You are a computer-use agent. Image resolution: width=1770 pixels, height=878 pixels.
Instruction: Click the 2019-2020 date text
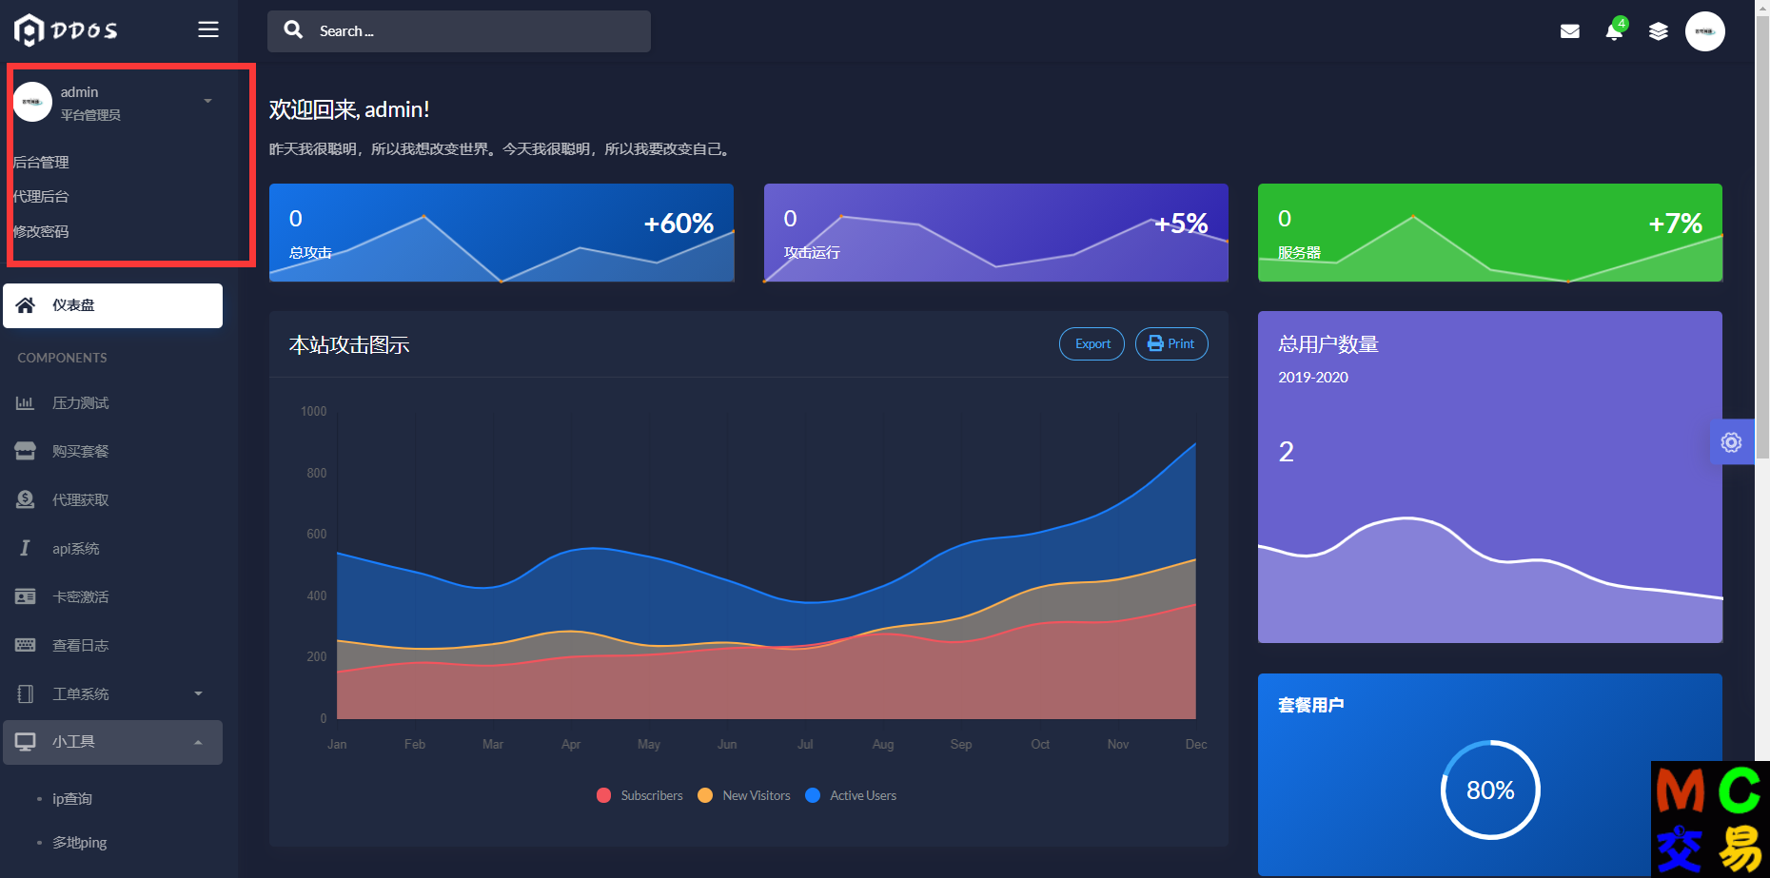coord(1313,378)
